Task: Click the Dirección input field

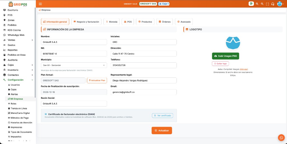Action: tap(144, 54)
